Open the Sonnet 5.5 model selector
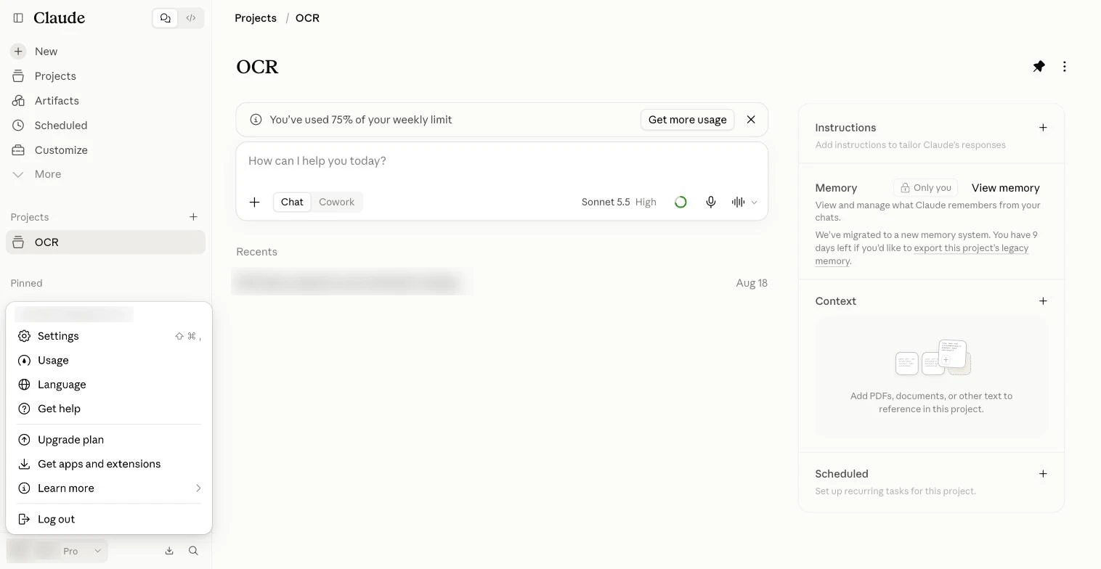 (x=619, y=202)
